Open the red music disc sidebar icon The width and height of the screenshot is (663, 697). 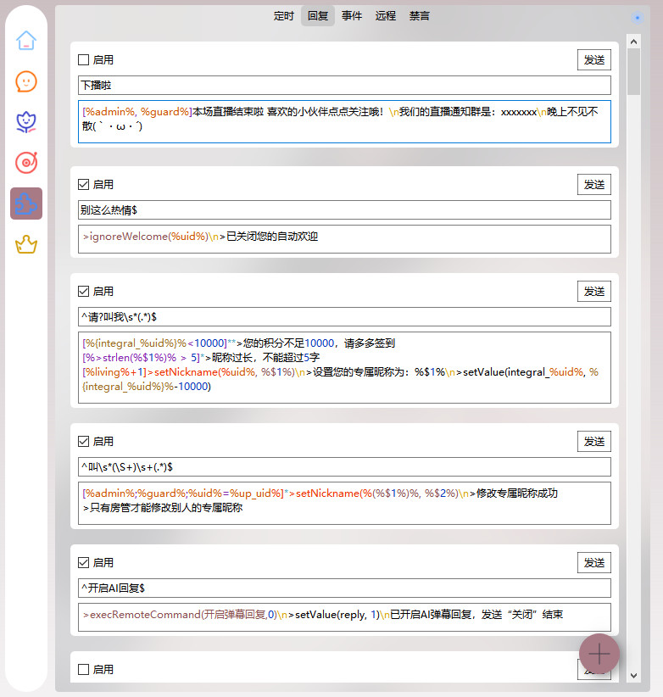26,163
